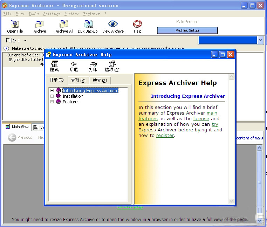This screenshot has height=227, width=267.
Task: Click the Open File toolbar icon
Action: 15,24
